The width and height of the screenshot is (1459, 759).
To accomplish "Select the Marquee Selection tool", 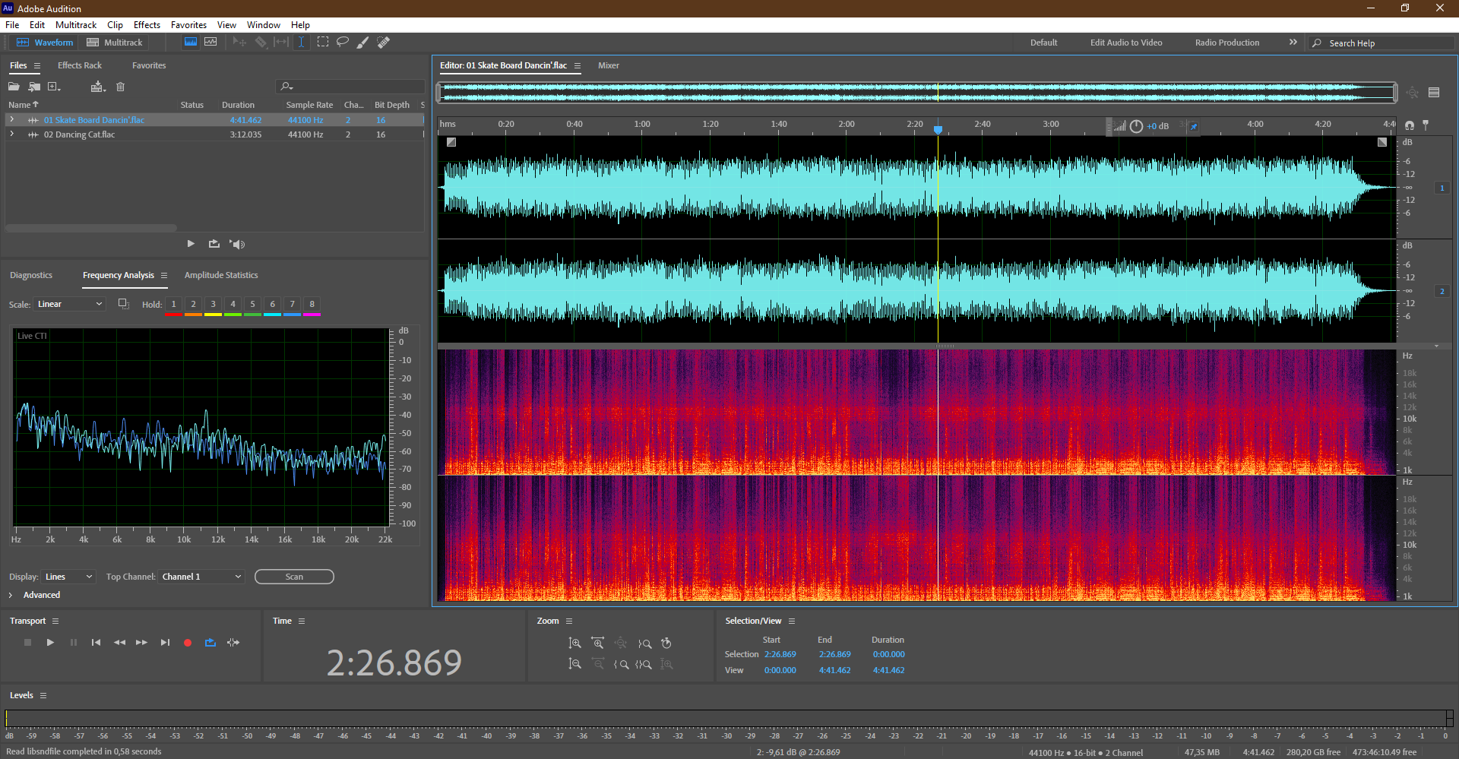I will [323, 43].
